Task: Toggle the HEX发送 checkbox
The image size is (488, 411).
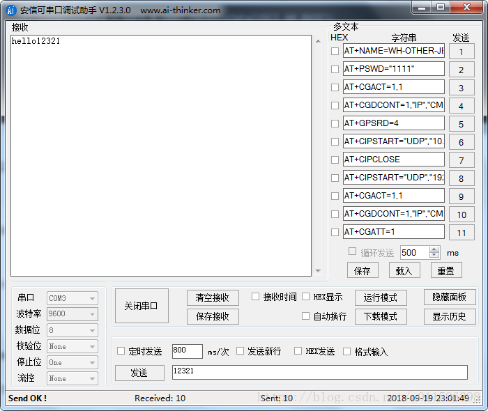Action: coord(298,351)
